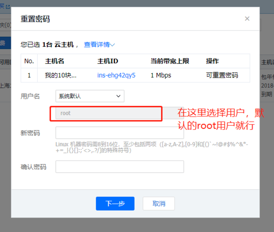Select the 1 Mbps bandwidth cell

pos(161,75)
